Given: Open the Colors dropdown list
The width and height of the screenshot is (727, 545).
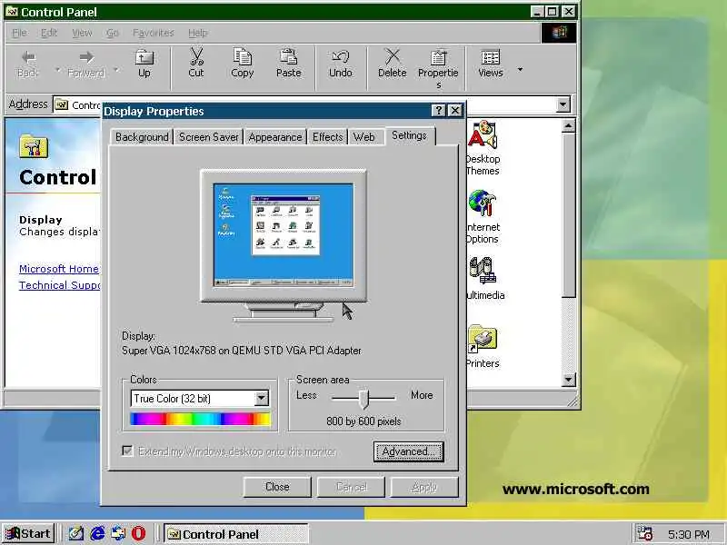Looking at the screenshot, I should click(262, 398).
